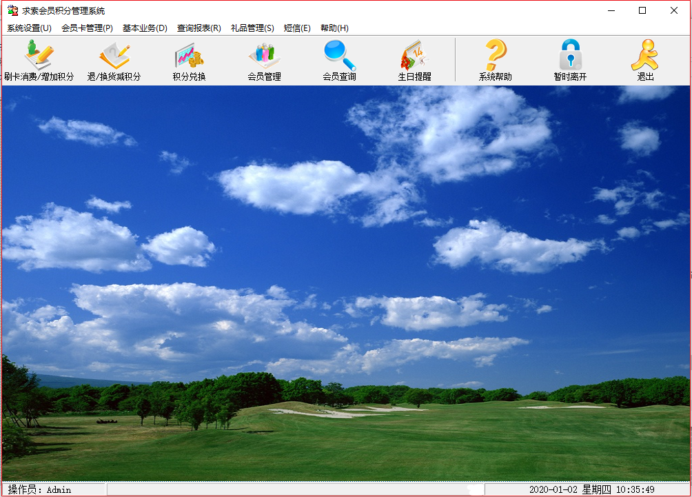Open the 礼品管理(S) menu
This screenshot has width=692, height=497.
[252, 28]
